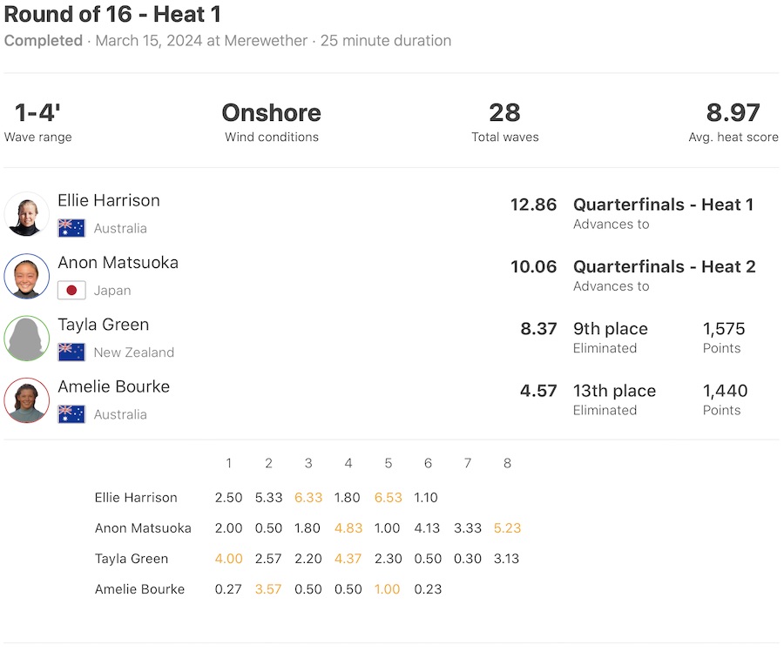This screenshot has width=784, height=651.
Task: Click Tayla Green's 4.37 wave score
Action: 348,559
